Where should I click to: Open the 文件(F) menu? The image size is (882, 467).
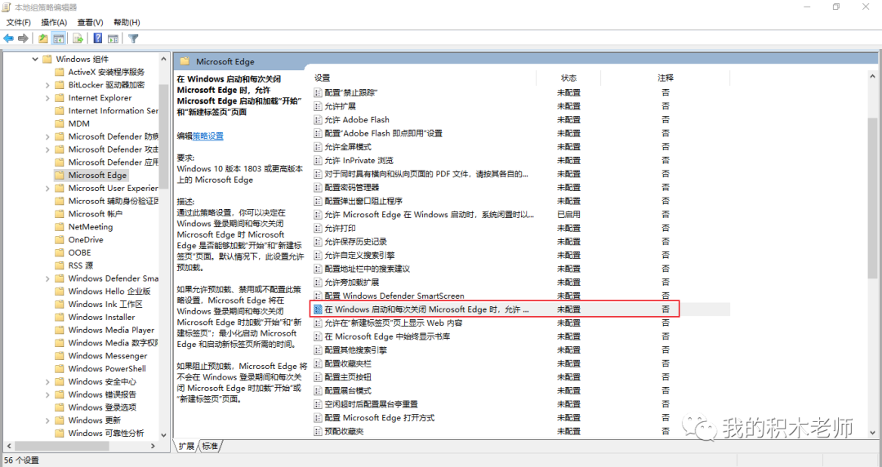(19, 23)
